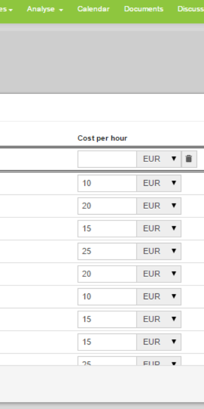Expand the currency dropdown beside the second 20 value
204x409 pixels.
click(159, 274)
